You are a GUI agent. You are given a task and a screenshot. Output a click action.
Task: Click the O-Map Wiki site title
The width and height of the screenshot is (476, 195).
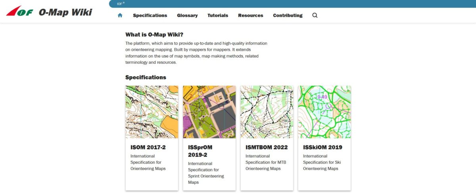(x=65, y=12)
